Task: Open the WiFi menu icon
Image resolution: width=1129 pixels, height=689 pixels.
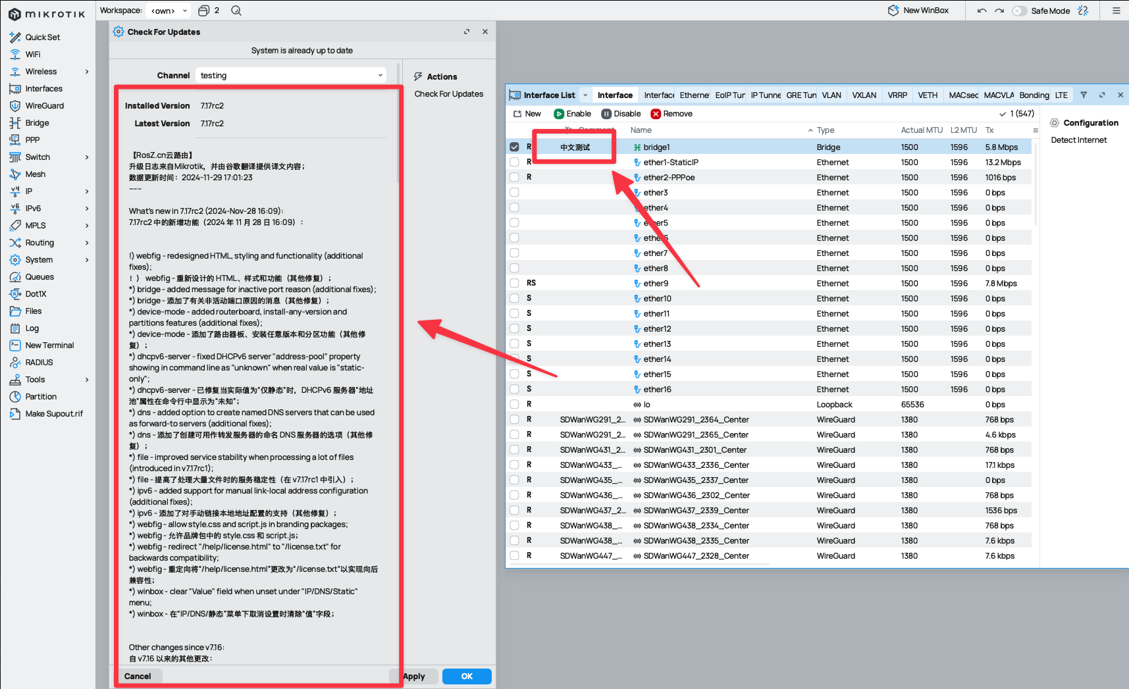Action: click(15, 55)
